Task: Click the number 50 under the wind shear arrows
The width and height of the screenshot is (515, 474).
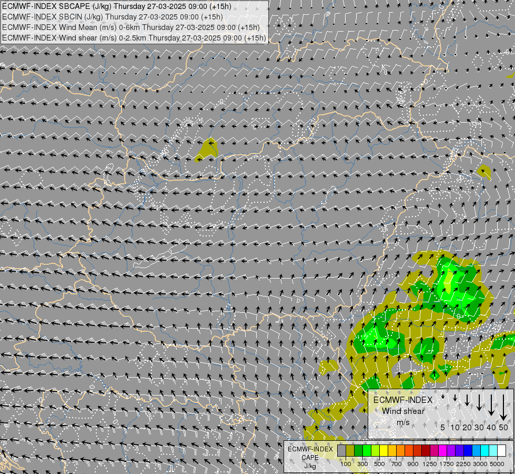Action: point(503,427)
